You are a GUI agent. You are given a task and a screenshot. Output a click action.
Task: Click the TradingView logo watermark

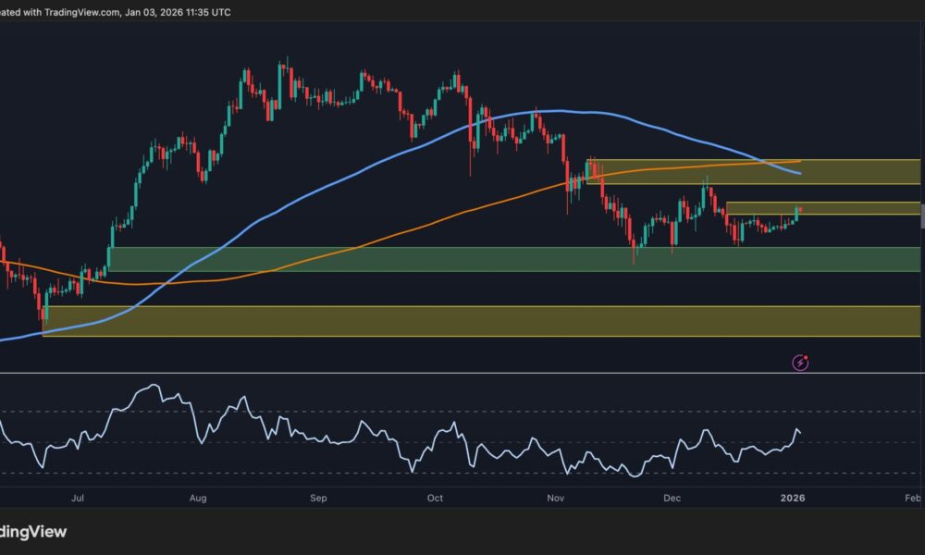(x=34, y=532)
